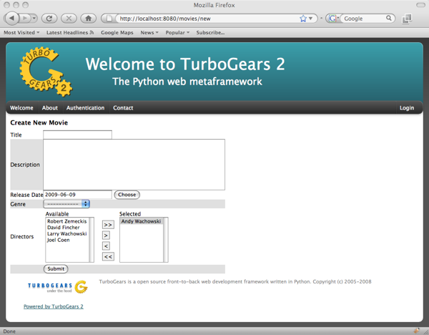The image size is (429, 335).
Task: Click the magnifying glass search icon
Action: 388,18
